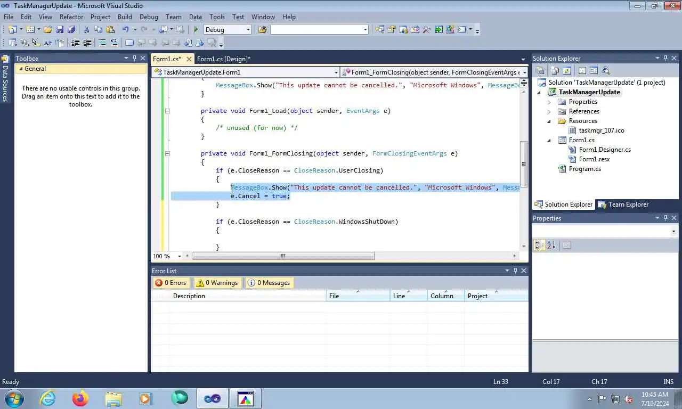Comment out the selected lines icon

pos(102,43)
